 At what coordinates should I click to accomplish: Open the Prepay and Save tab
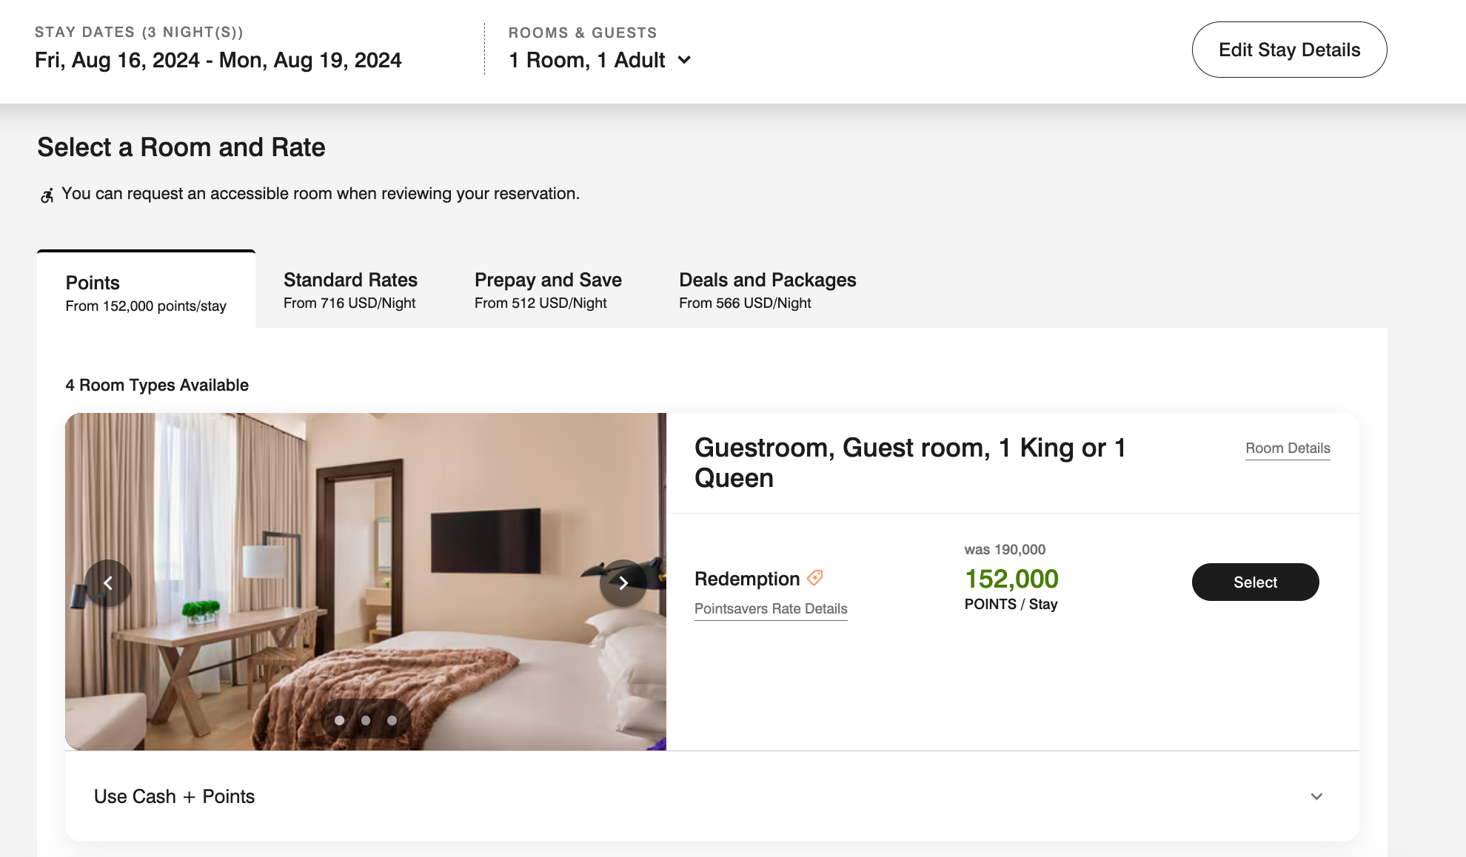pyautogui.click(x=548, y=290)
